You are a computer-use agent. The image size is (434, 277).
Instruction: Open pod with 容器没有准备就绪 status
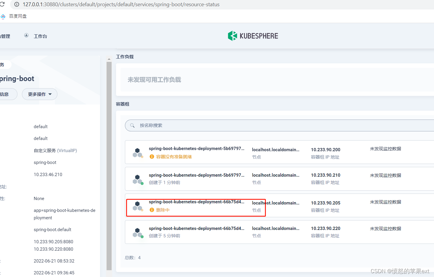click(197, 149)
